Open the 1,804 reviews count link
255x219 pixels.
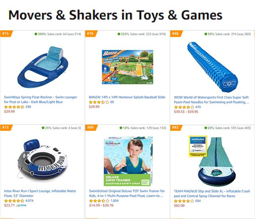[x=114, y=201]
